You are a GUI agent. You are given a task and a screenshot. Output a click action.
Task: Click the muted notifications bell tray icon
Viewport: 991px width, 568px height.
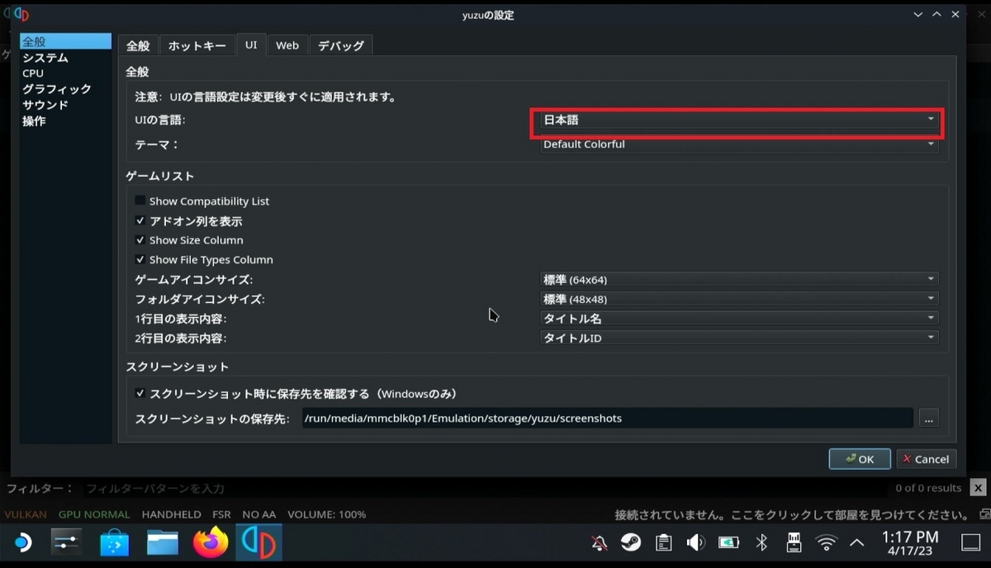click(x=600, y=542)
